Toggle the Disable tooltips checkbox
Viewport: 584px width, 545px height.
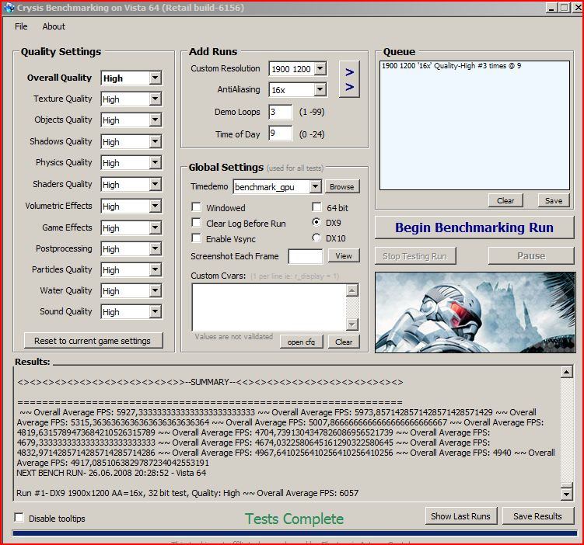19,518
